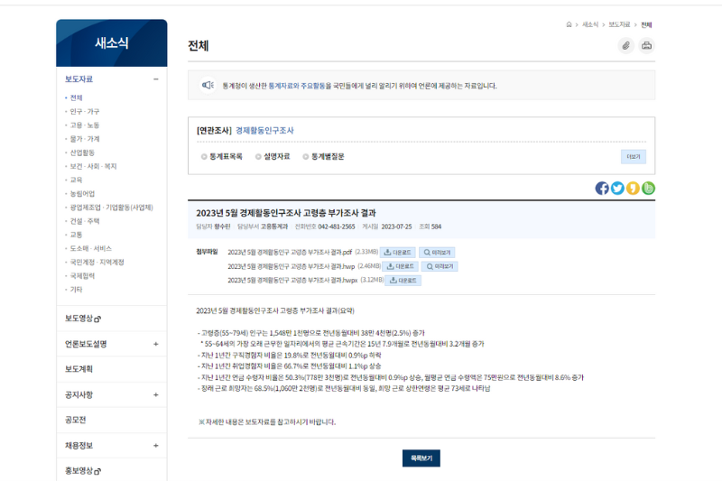Click the 더보기 button in 연관조사 box
This screenshot has width=722, height=481.
(x=633, y=156)
